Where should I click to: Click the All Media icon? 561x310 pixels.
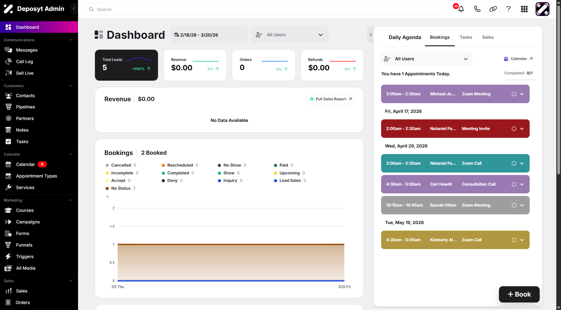tap(8, 268)
